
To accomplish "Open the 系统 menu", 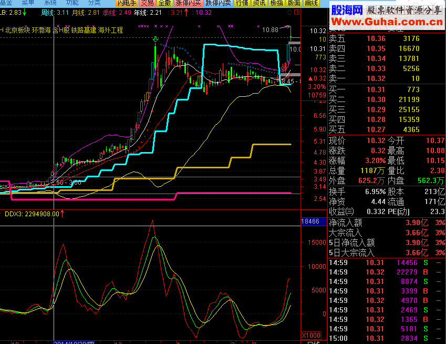I will 50,3.
